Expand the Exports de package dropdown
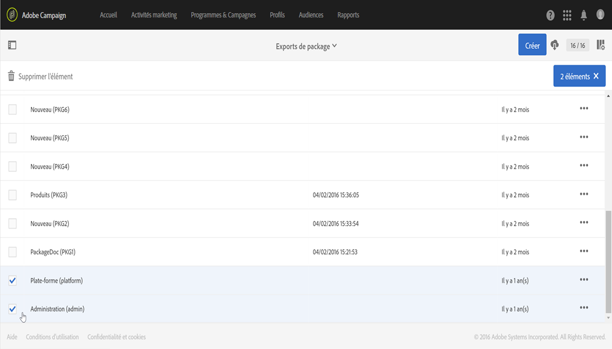The width and height of the screenshot is (612, 349). 306,47
